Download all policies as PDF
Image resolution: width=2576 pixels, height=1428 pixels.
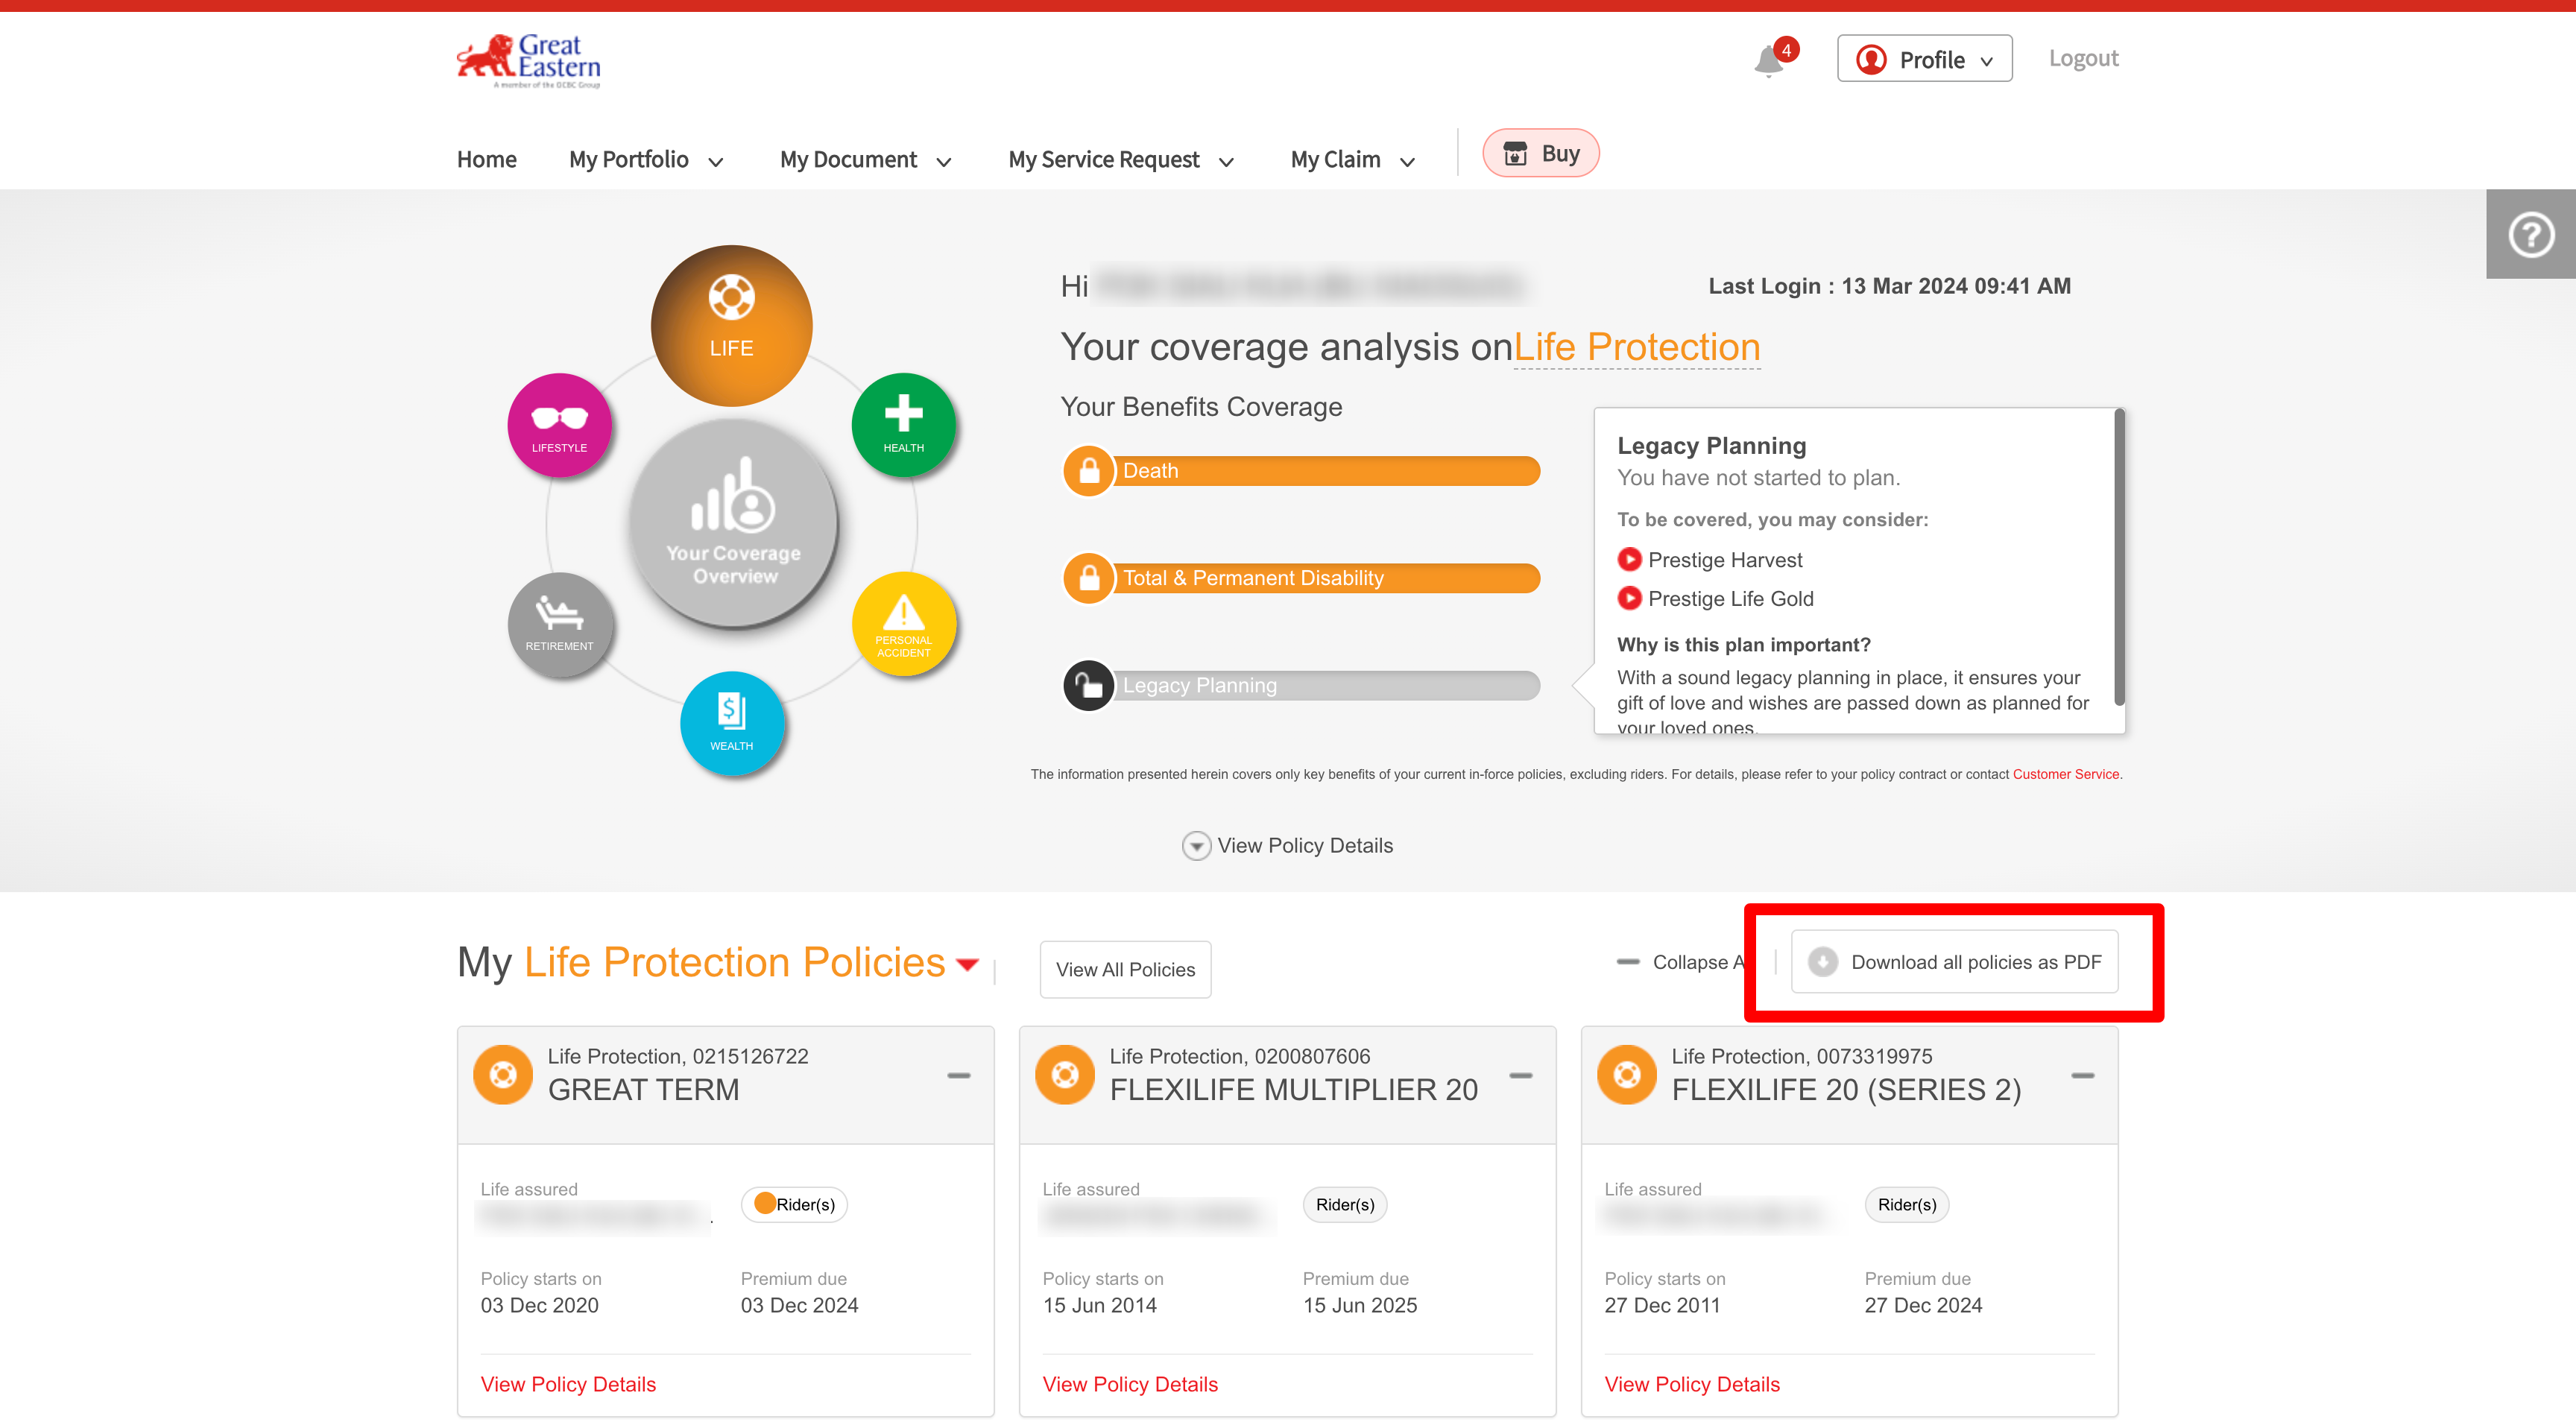[x=1954, y=962]
